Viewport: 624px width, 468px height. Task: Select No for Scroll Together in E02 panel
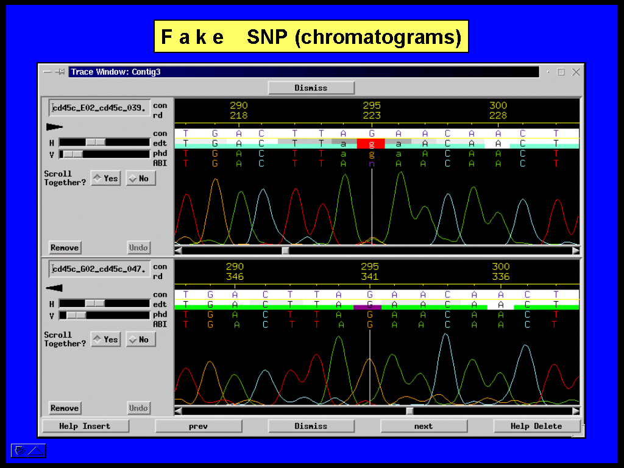(141, 179)
